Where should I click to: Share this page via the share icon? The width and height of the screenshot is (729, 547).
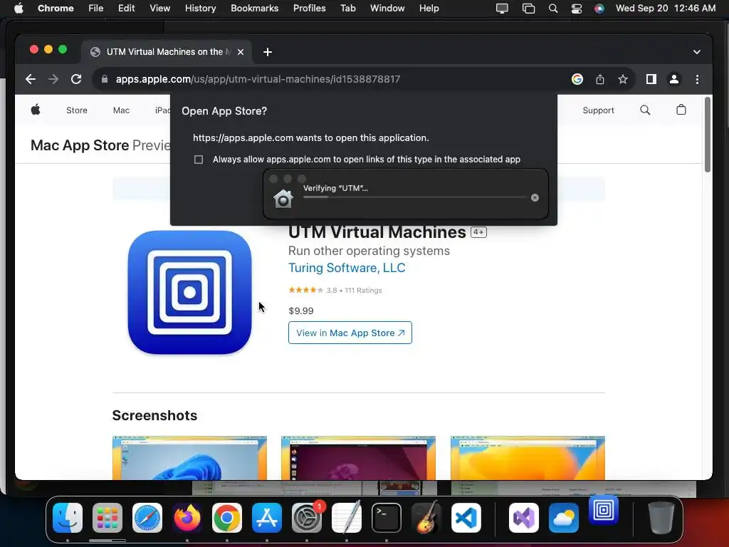[x=600, y=79]
